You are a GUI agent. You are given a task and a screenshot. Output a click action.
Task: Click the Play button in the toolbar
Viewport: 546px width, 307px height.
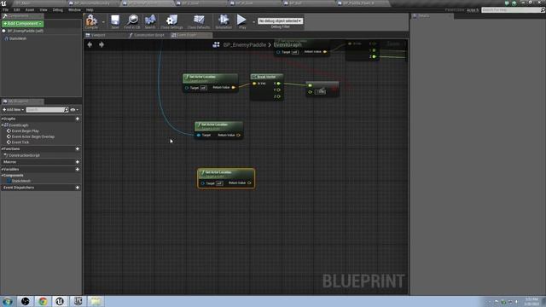[x=241, y=20]
